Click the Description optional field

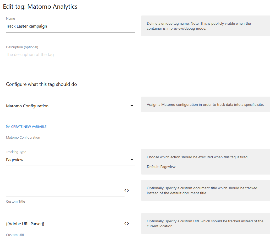[x=52, y=54]
